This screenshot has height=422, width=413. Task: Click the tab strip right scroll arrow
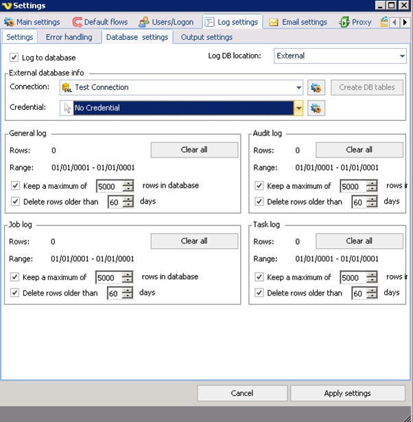click(405, 22)
